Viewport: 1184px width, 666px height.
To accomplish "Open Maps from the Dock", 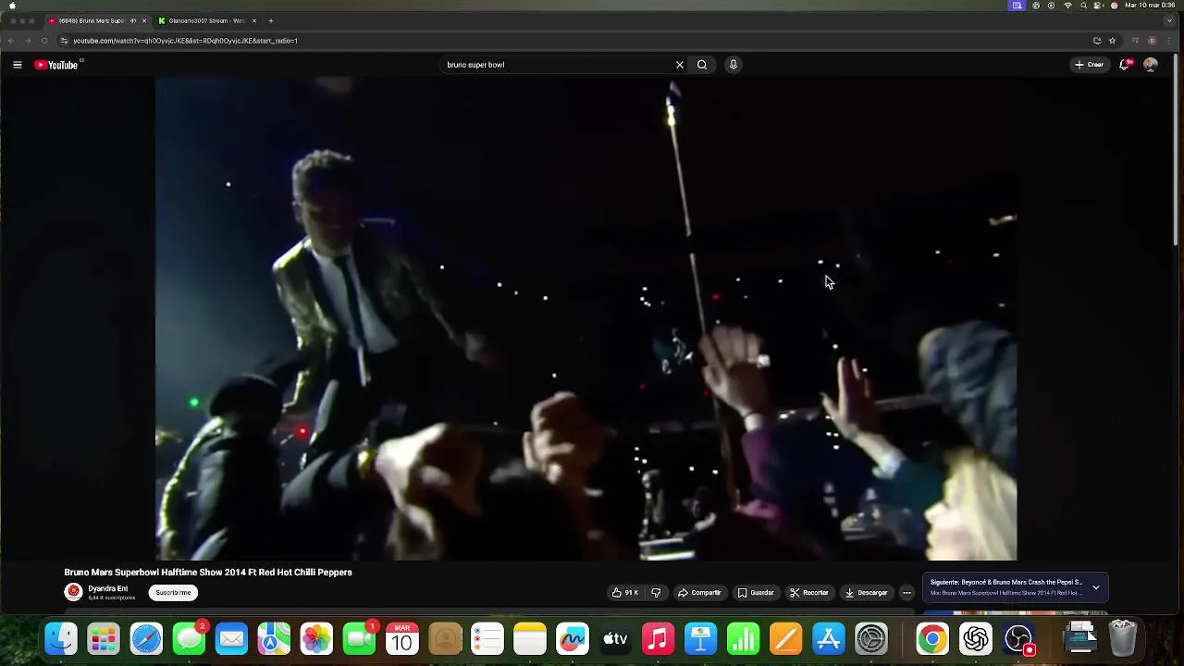I will click(274, 638).
